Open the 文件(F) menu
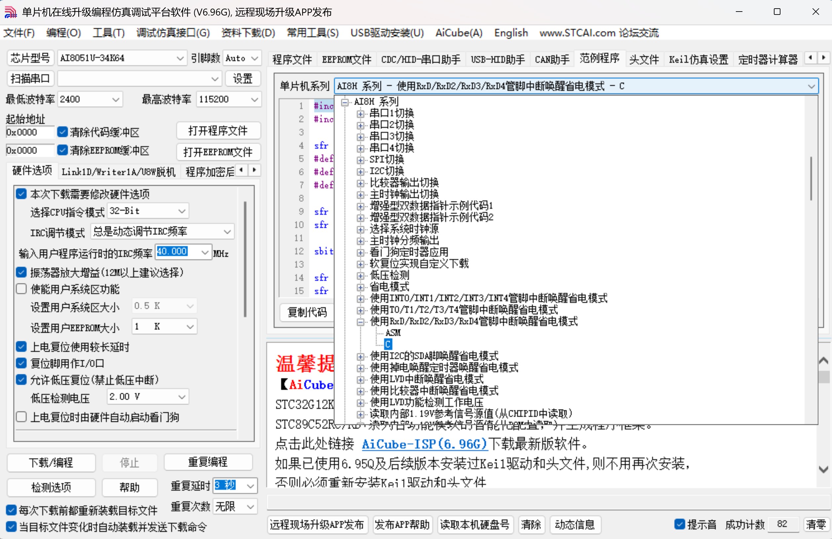The image size is (832, 539). click(19, 32)
